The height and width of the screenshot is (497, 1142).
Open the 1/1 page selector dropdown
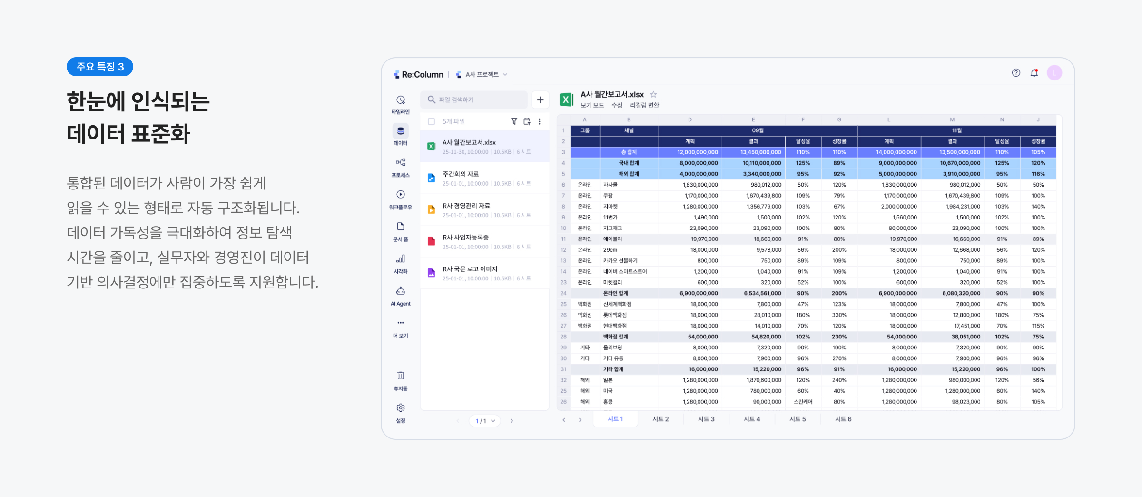tap(485, 421)
